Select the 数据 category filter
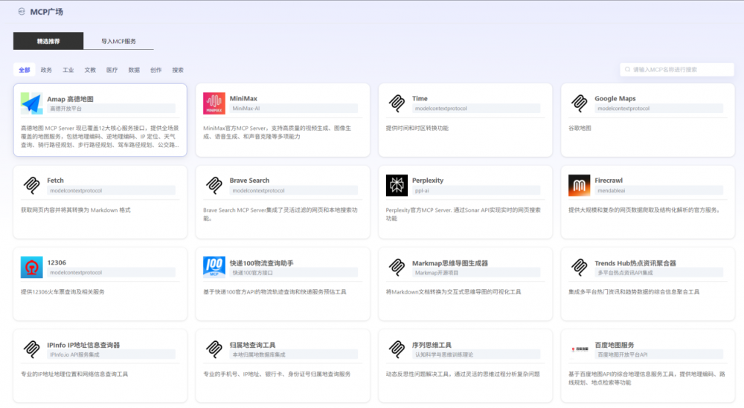The image size is (744, 408). point(134,70)
